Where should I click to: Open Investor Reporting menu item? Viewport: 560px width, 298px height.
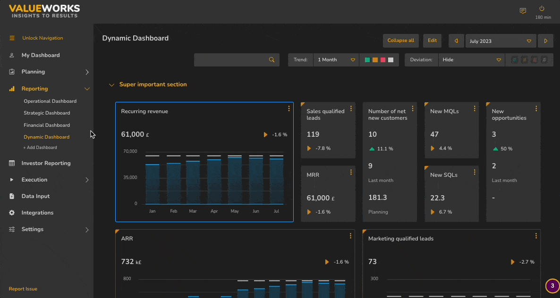pyautogui.click(x=46, y=163)
